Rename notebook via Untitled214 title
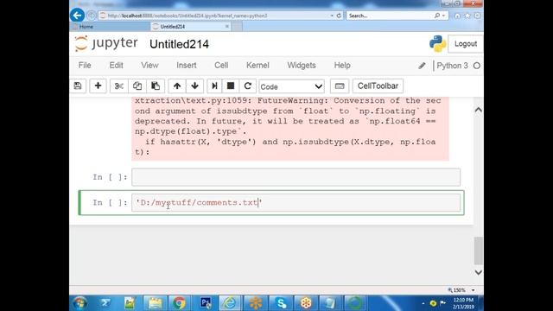Image resolution: width=553 pixels, height=311 pixels. coord(179,44)
